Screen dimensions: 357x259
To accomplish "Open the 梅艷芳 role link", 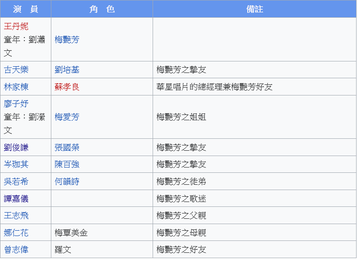I will click(67, 40).
